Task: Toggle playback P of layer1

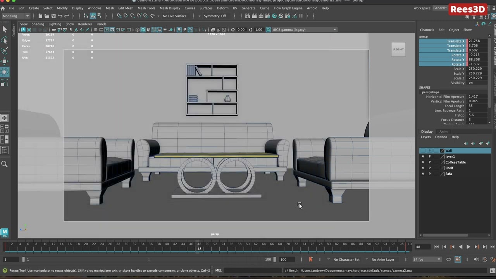Action: point(429,157)
